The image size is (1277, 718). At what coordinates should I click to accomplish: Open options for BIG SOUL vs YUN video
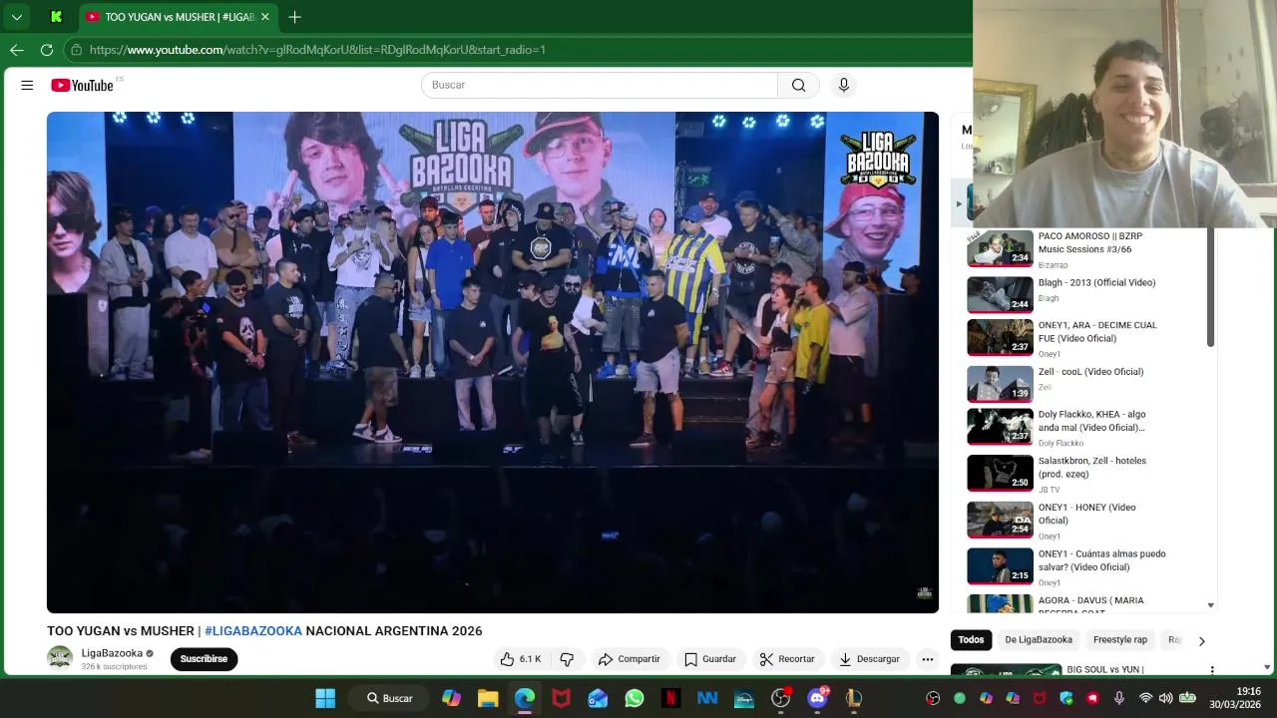pos(1212,670)
